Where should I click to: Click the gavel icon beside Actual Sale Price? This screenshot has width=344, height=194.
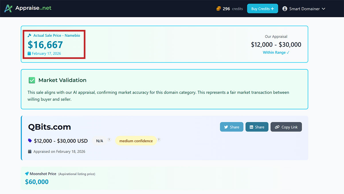click(30, 35)
